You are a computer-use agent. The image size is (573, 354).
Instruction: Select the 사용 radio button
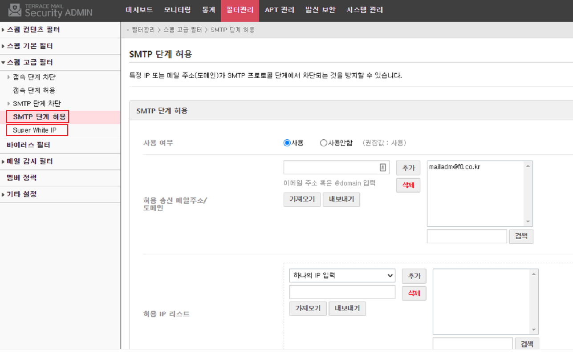pos(287,143)
